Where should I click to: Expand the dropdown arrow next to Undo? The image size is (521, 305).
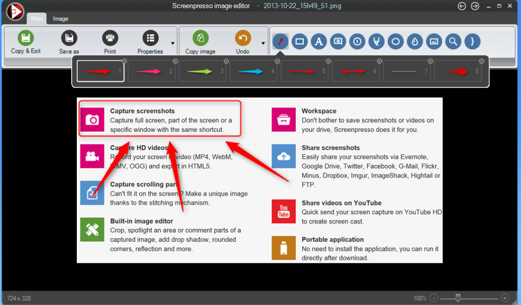pyautogui.click(x=263, y=43)
